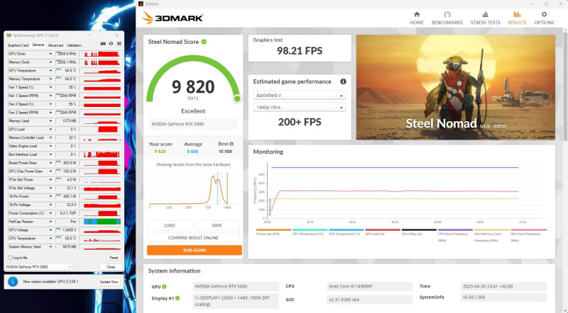The width and height of the screenshot is (568, 313).
Task: Click the Monitoring frequency chart
Action: [x=400, y=193]
